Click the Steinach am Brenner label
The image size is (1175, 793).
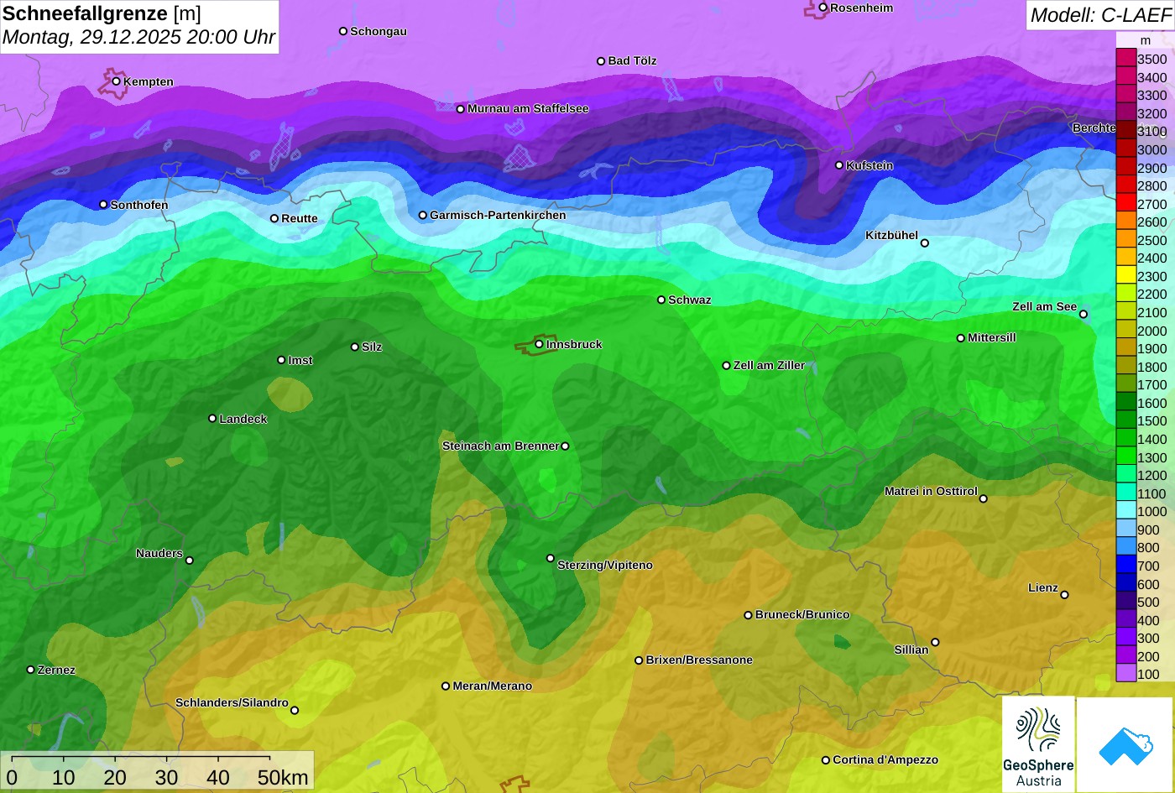point(500,446)
